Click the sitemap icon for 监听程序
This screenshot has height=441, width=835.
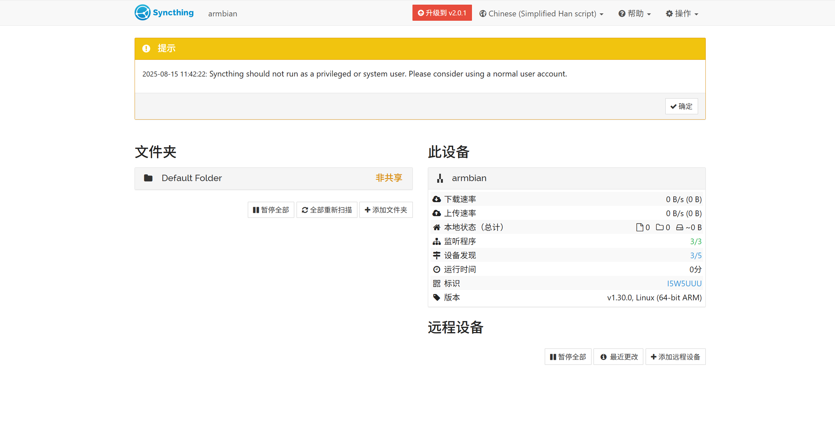pyautogui.click(x=437, y=242)
